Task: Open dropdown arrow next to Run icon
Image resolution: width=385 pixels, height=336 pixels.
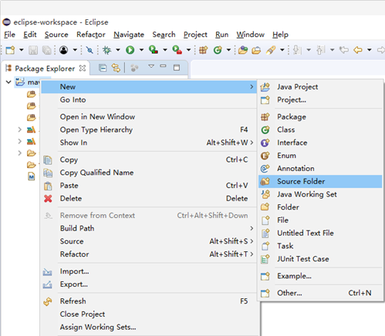Action: (141, 50)
